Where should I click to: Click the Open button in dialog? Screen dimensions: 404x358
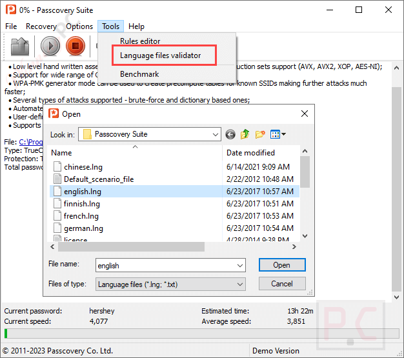[x=282, y=265]
